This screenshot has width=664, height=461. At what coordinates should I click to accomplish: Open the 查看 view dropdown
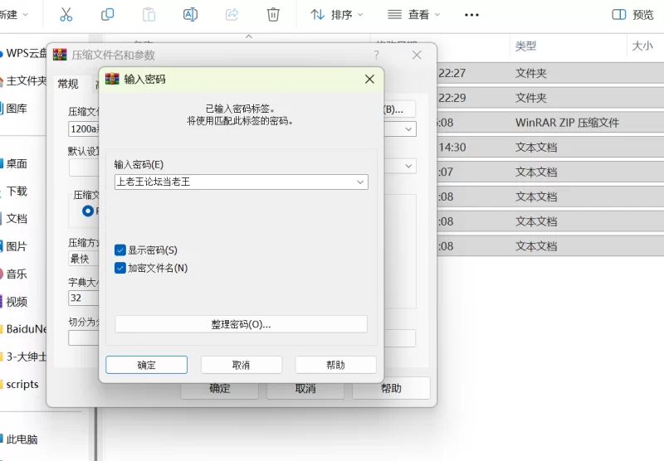[x=414, y=15]
